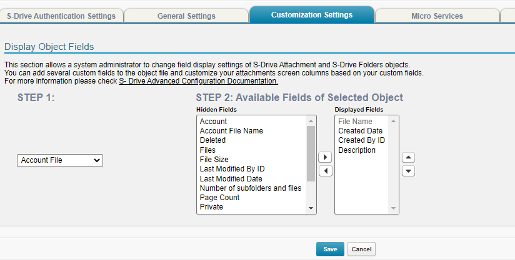The height and width of the screenshot is (260, 515).
Task: Select File Size in Hidden Fields
Action: coord(214,160)
